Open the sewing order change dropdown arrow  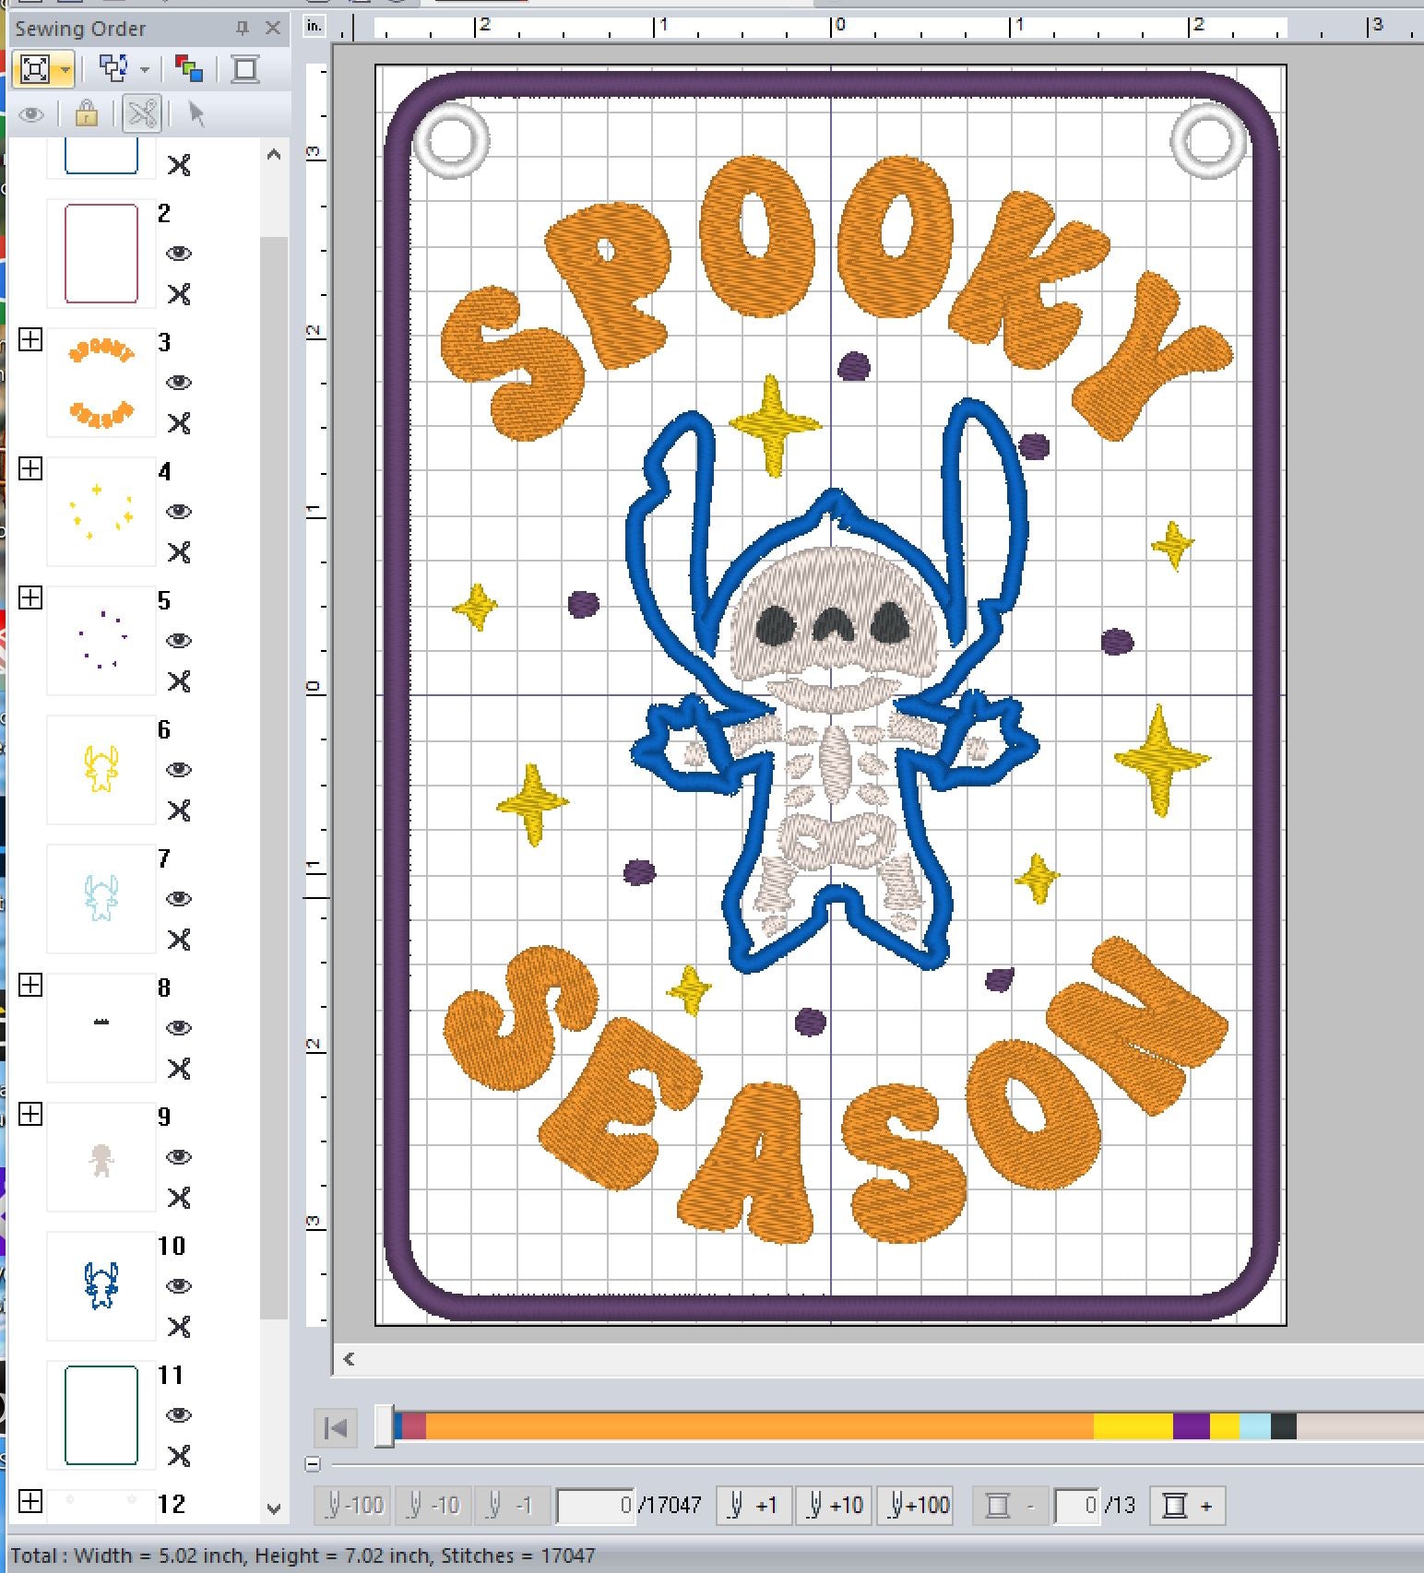tap(145, 69)
